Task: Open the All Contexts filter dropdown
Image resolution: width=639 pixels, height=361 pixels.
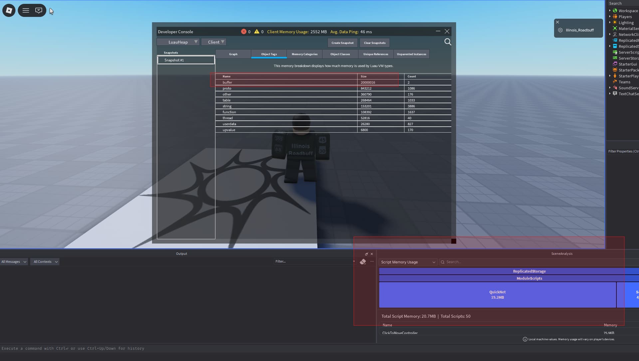Action: (45, 262)
